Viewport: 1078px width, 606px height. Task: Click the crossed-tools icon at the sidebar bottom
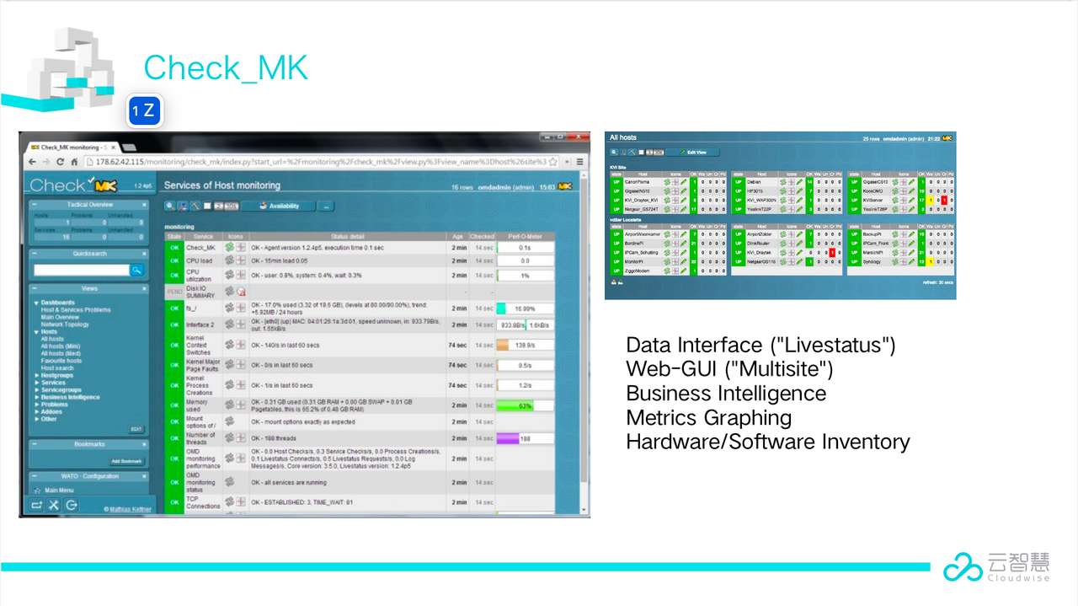[54, 505]
